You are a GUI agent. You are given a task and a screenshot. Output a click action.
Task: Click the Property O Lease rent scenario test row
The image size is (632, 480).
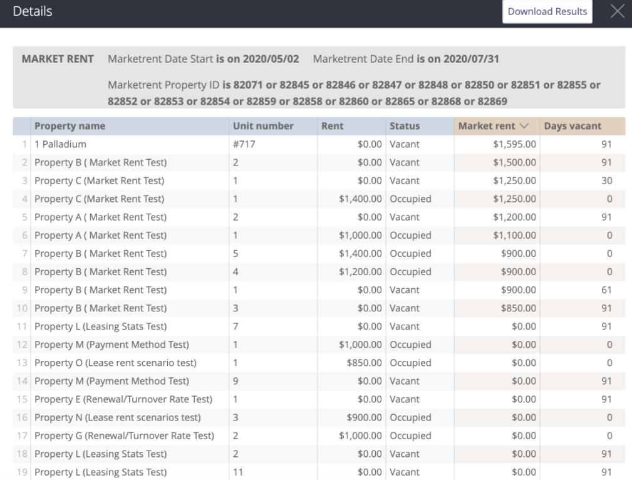[251, 362]
